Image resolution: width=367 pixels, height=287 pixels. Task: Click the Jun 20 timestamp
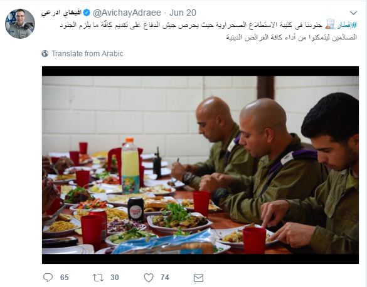coord(183,13)
